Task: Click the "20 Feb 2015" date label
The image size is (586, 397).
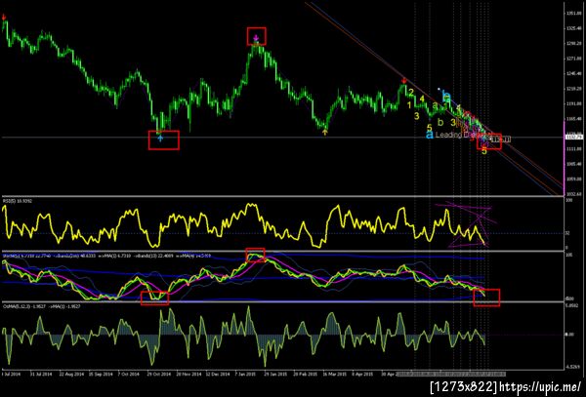Action: pyautogui.click(x=306, y=374)
